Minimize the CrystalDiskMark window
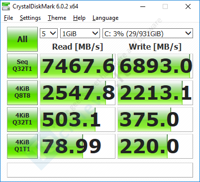 coord(143,6)
